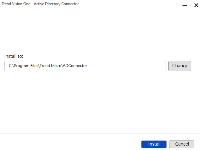Image resolution: width=200 pixels, height=150 pixels.
Task: Open the folder picker via Change
Action: coord(180,66)
